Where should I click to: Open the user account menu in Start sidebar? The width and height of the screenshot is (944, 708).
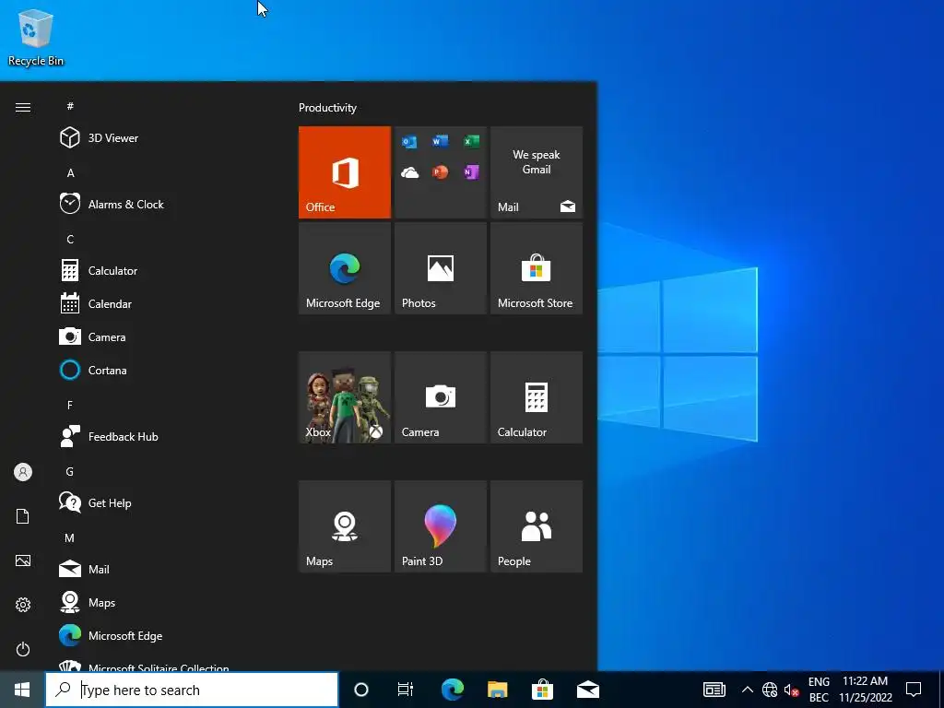[x=23, y=472]
